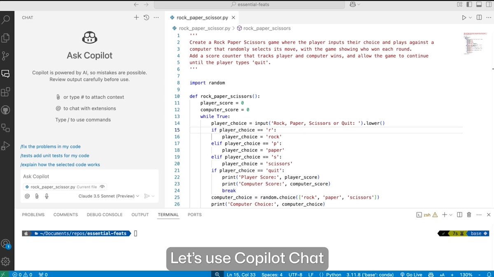Select the Terminal tab
Screen dimensions: 494x277
point(168,215)
